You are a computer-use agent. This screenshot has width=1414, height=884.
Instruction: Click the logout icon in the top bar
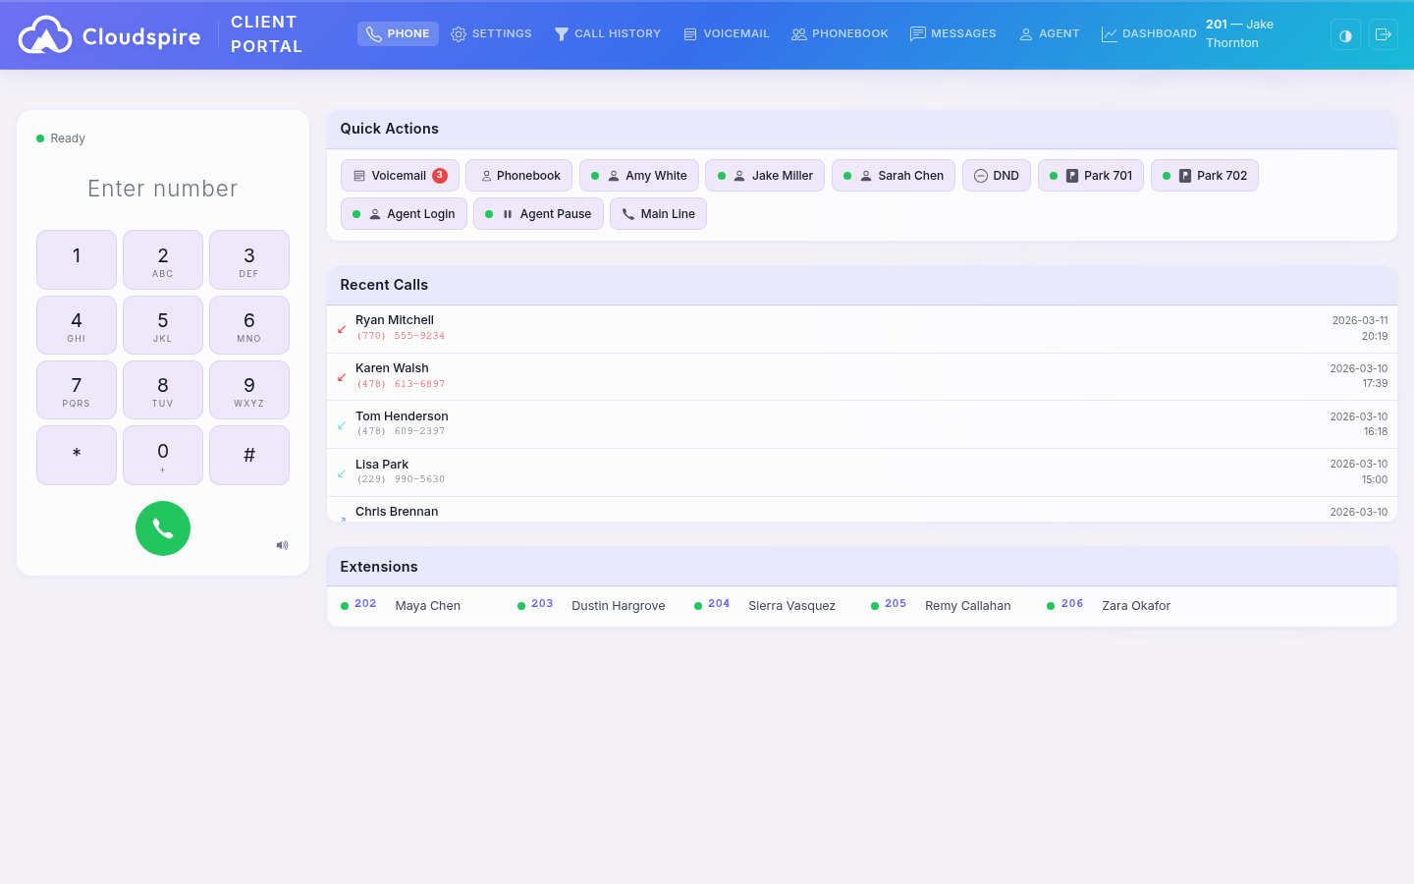(1384, 34)
